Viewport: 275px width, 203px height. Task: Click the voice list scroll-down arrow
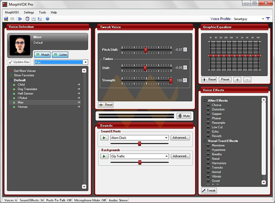84,187
